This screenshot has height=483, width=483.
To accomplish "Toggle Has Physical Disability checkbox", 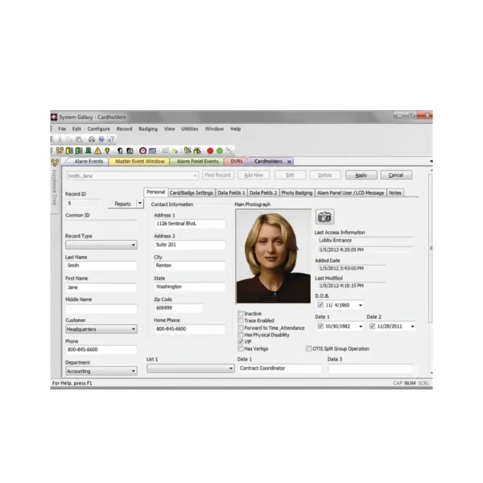I will coord(241,335).
